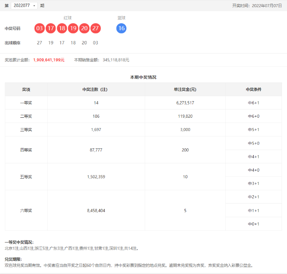287x274 pixels.
Task: Click red ball number 03
Action: (x=40, y=28)
